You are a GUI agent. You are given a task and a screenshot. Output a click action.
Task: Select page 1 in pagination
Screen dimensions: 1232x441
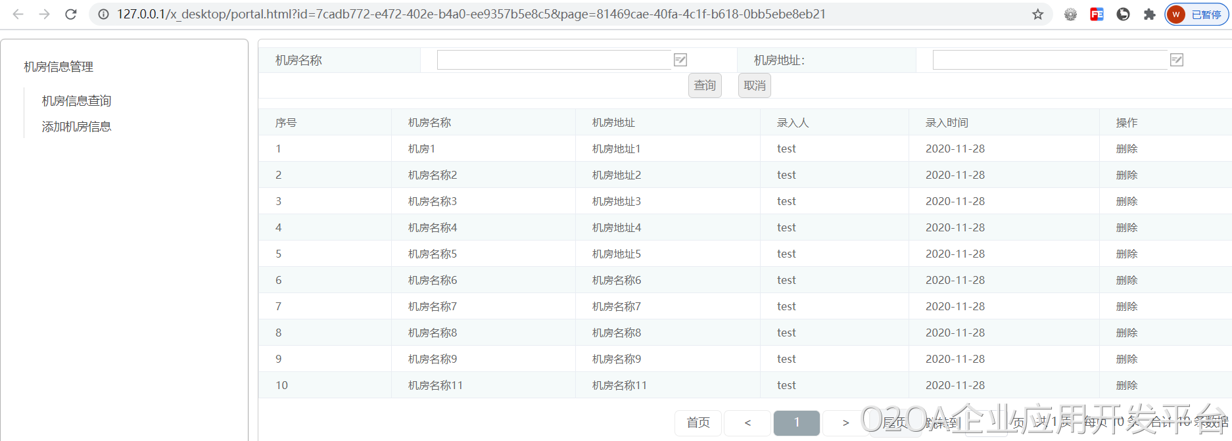796,423
